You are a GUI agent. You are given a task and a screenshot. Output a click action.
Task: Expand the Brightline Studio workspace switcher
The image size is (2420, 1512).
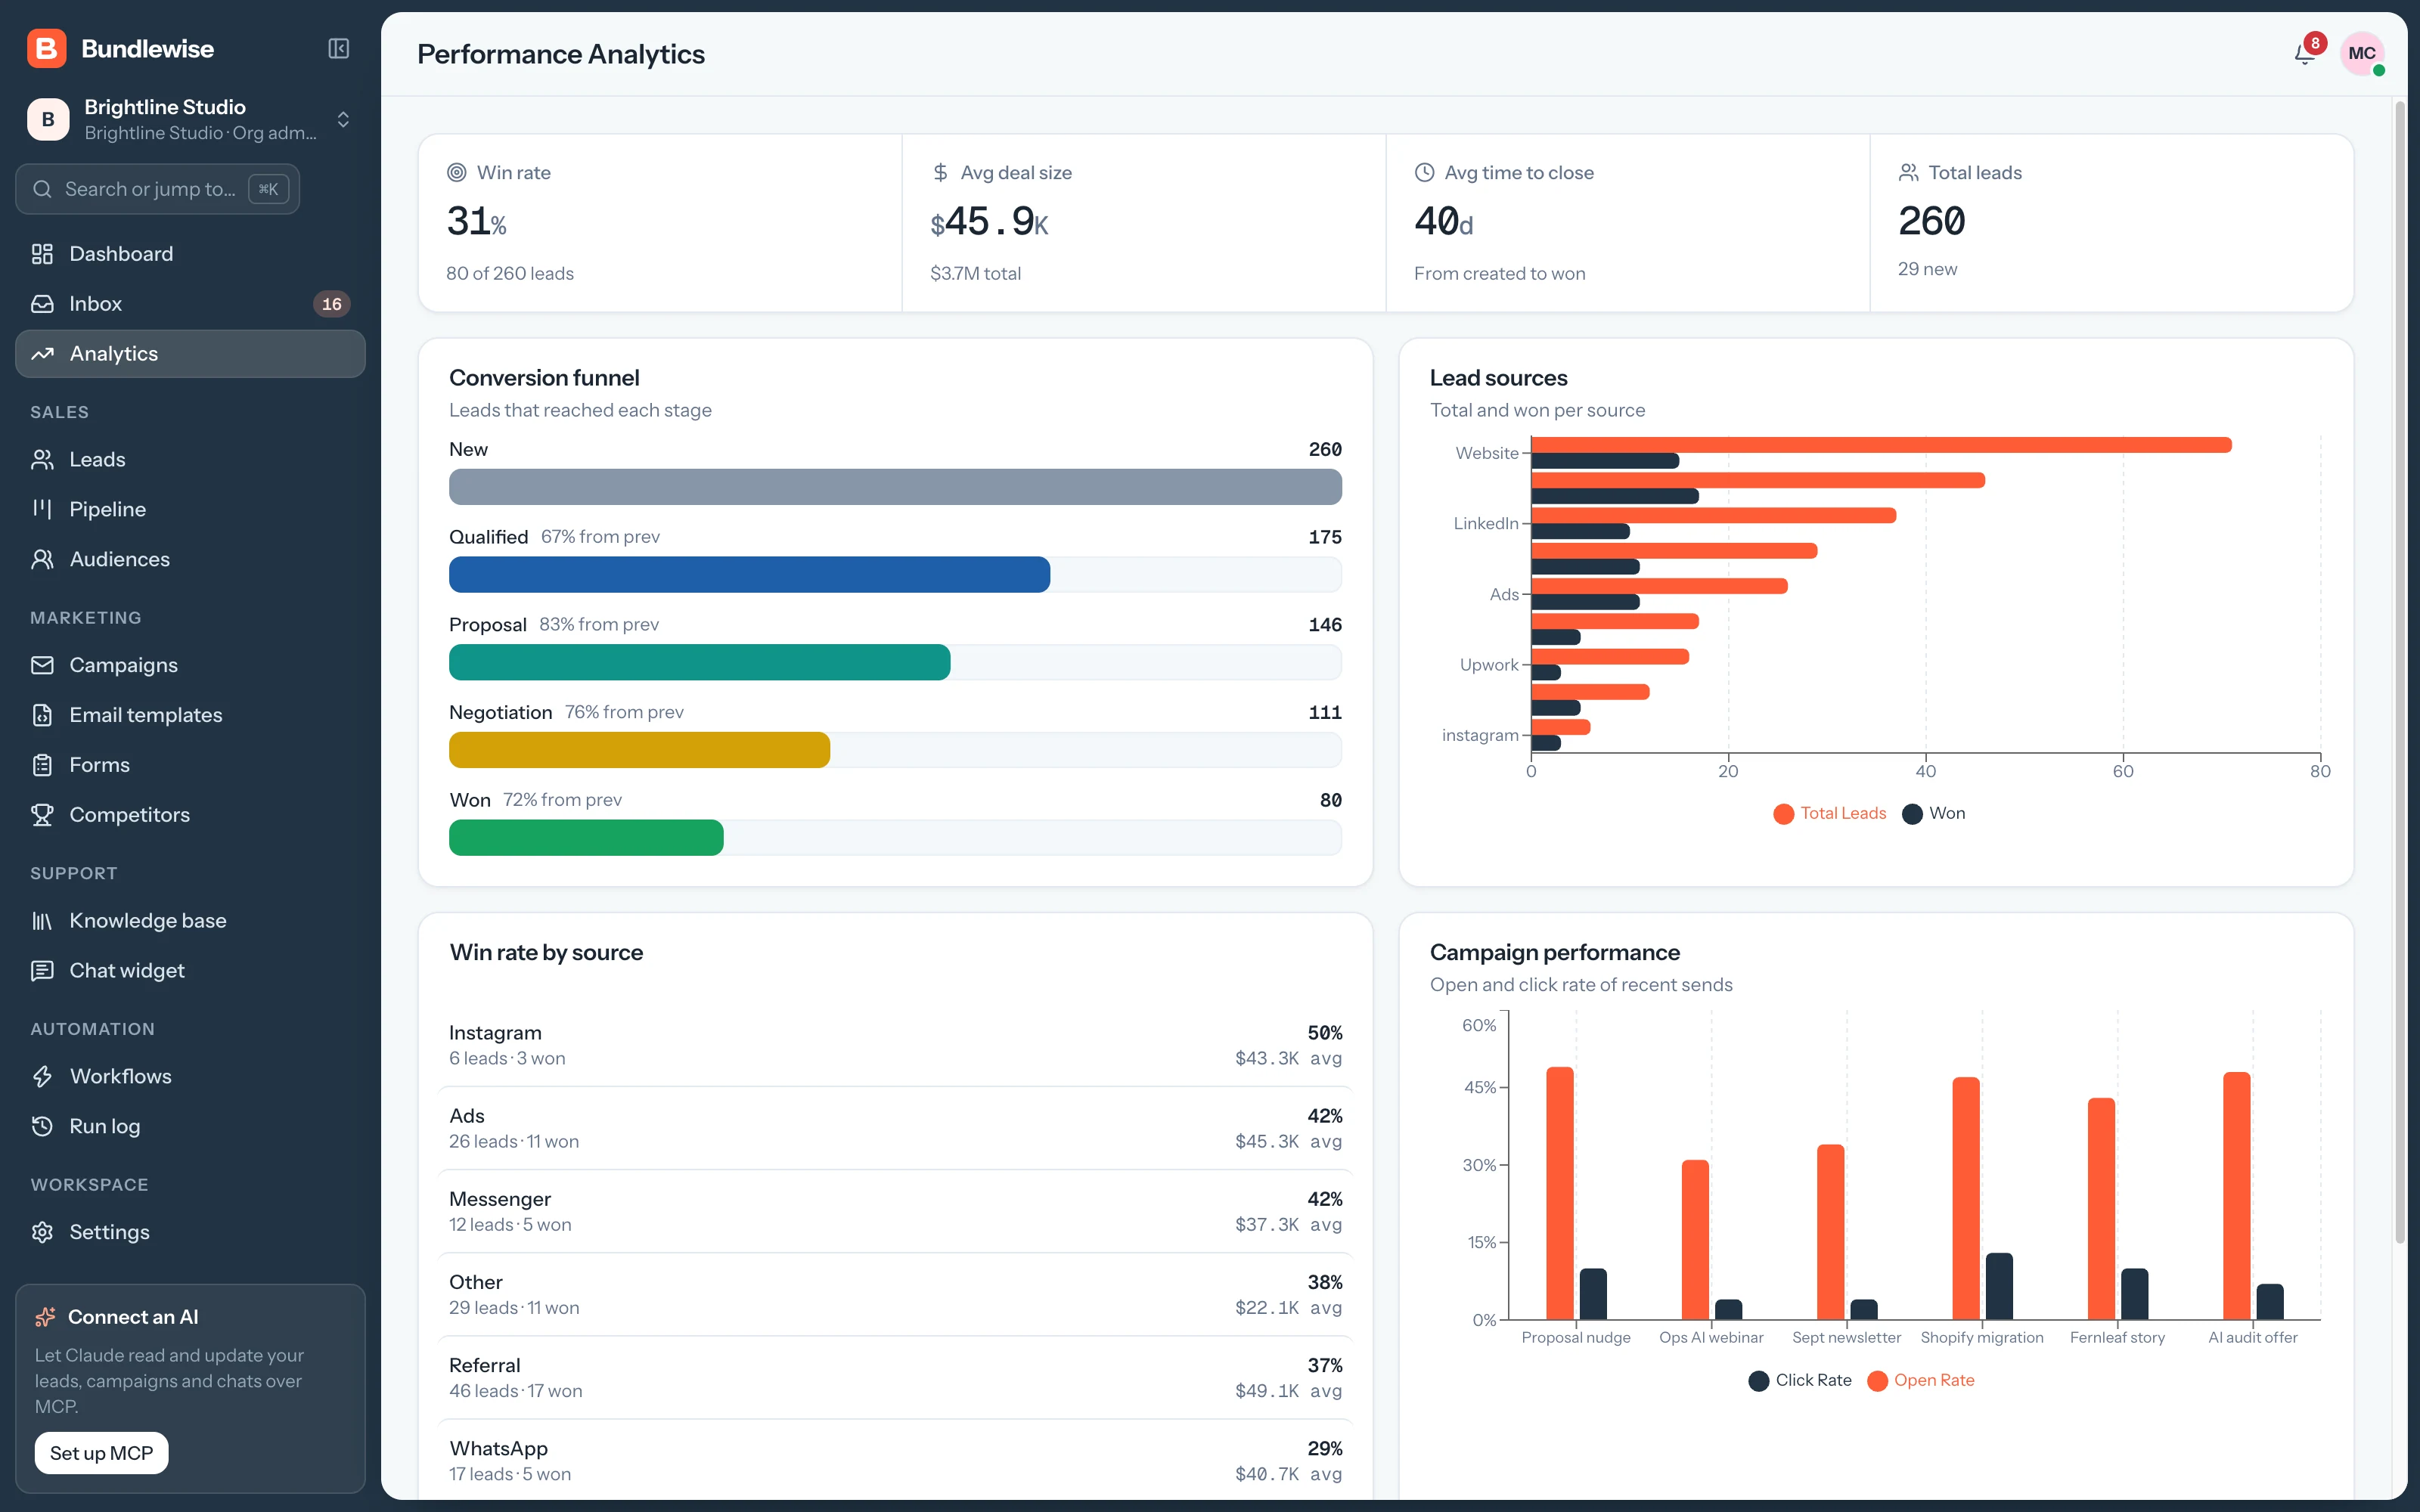coord(190,120)
